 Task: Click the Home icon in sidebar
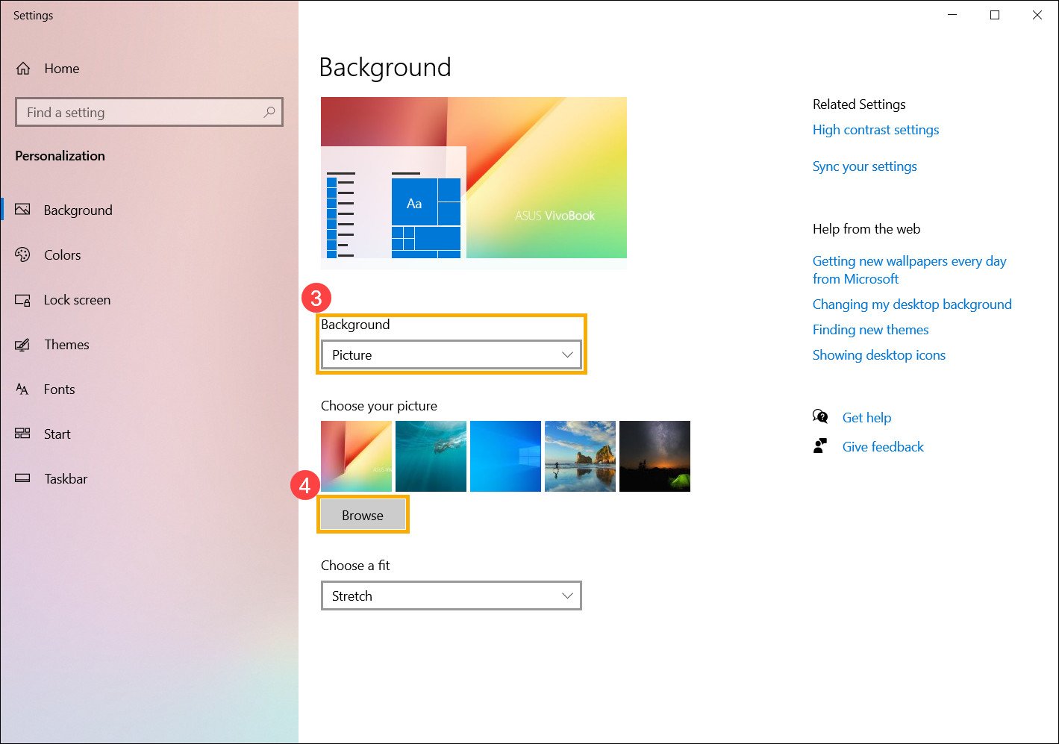tap(23, 69)
